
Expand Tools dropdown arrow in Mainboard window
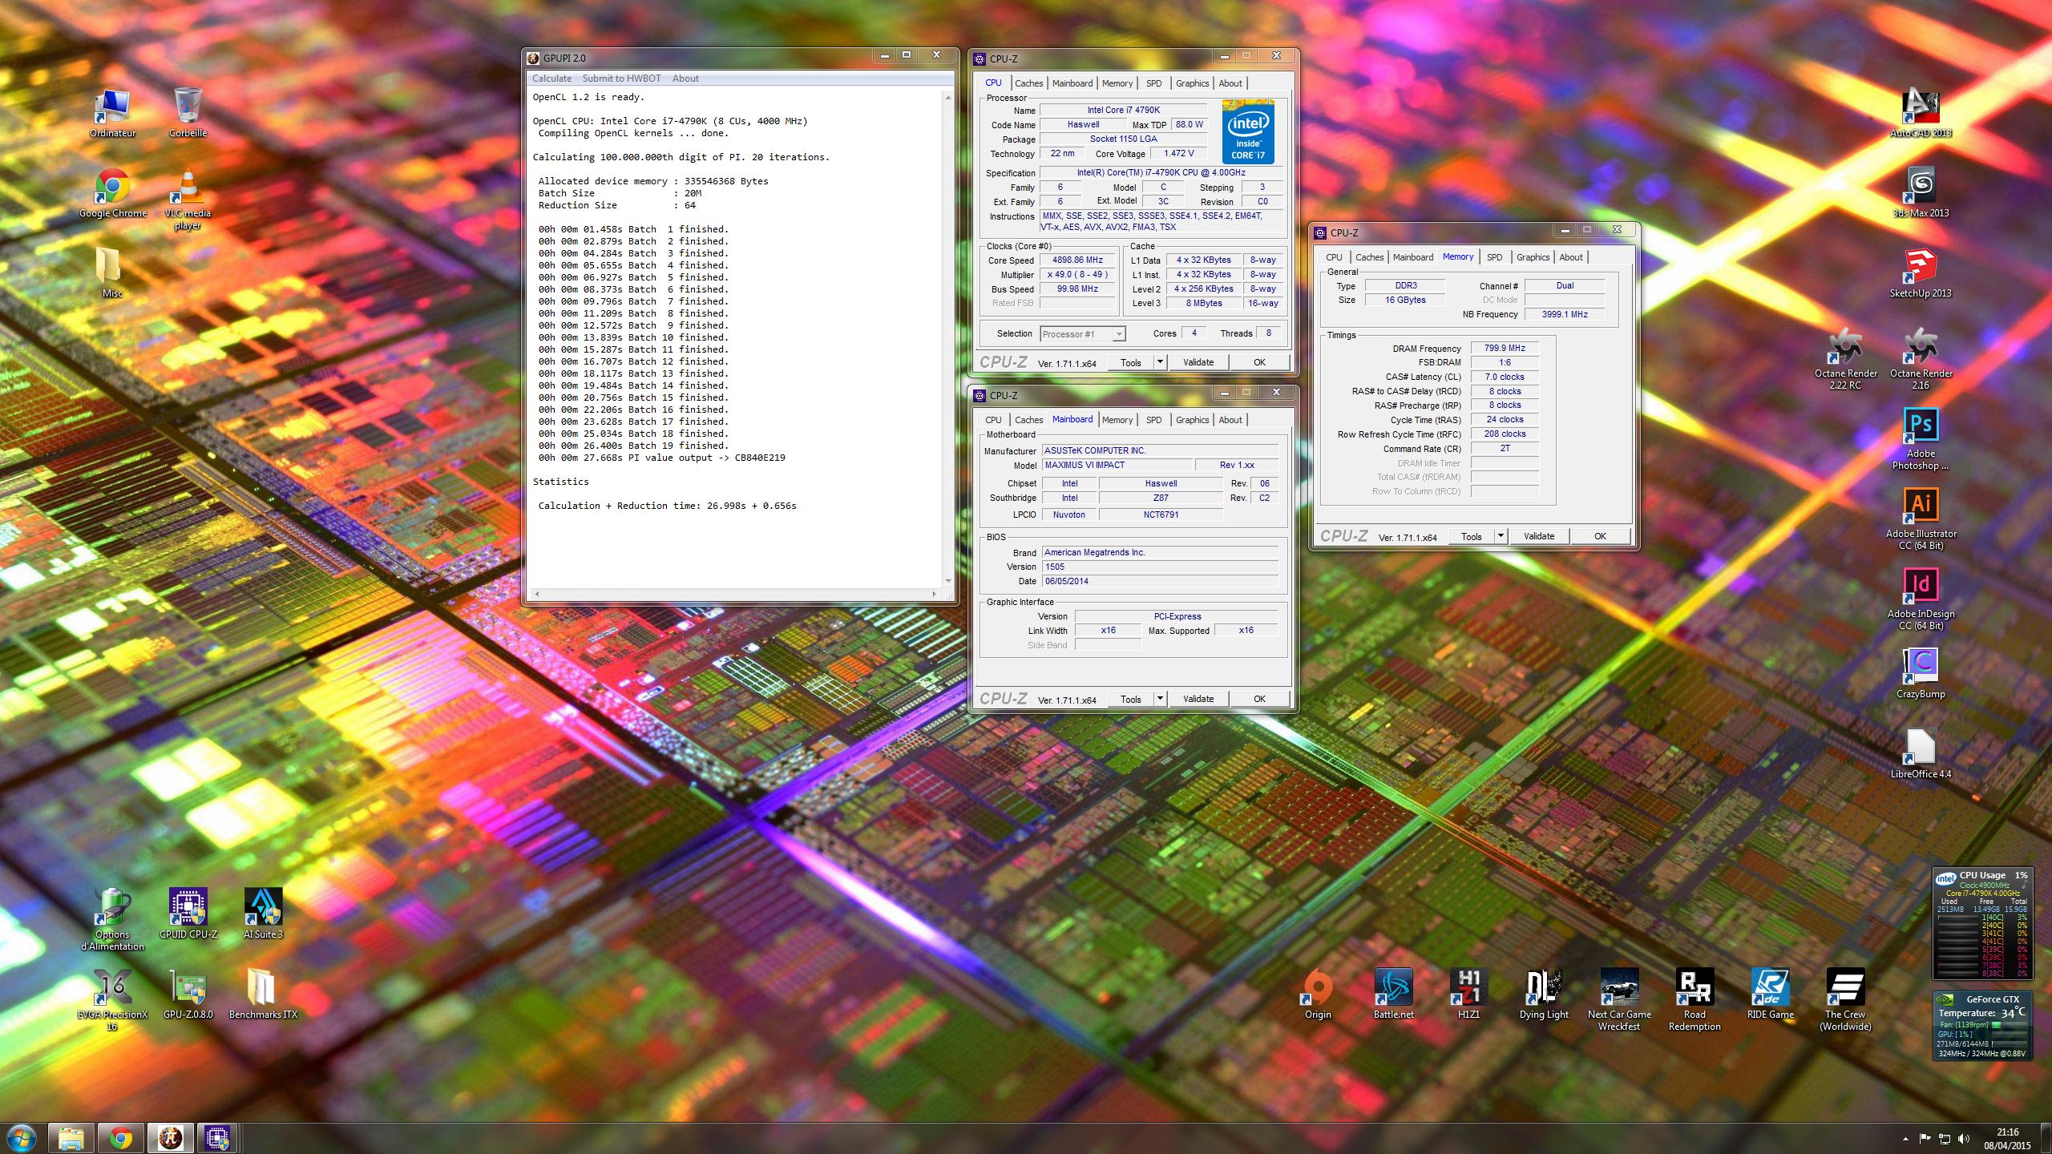(x=1159, y=699)
